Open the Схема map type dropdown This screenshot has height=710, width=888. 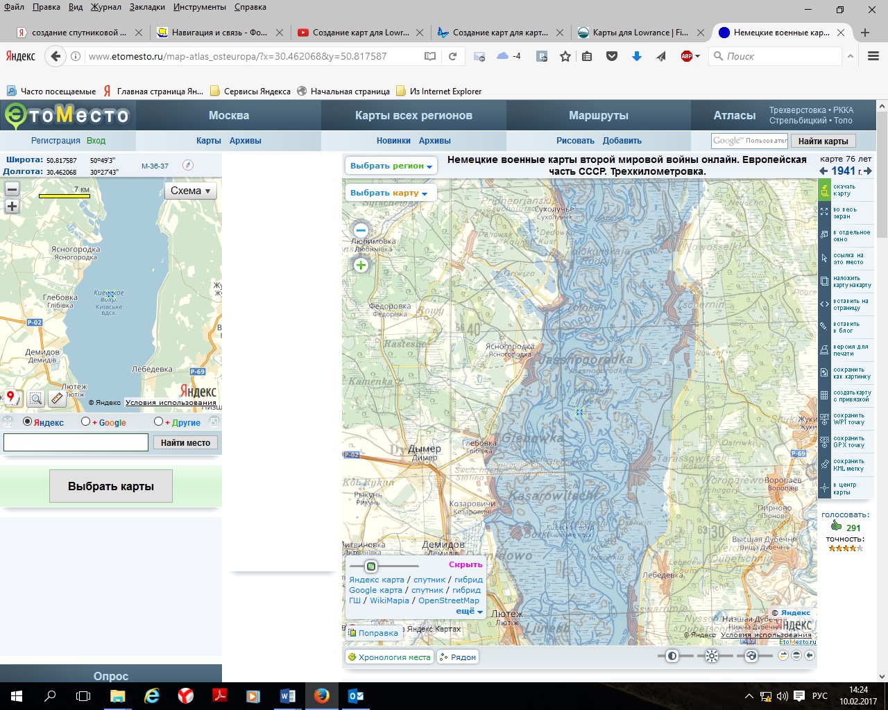pyautogui.click(x=190, y=191)
